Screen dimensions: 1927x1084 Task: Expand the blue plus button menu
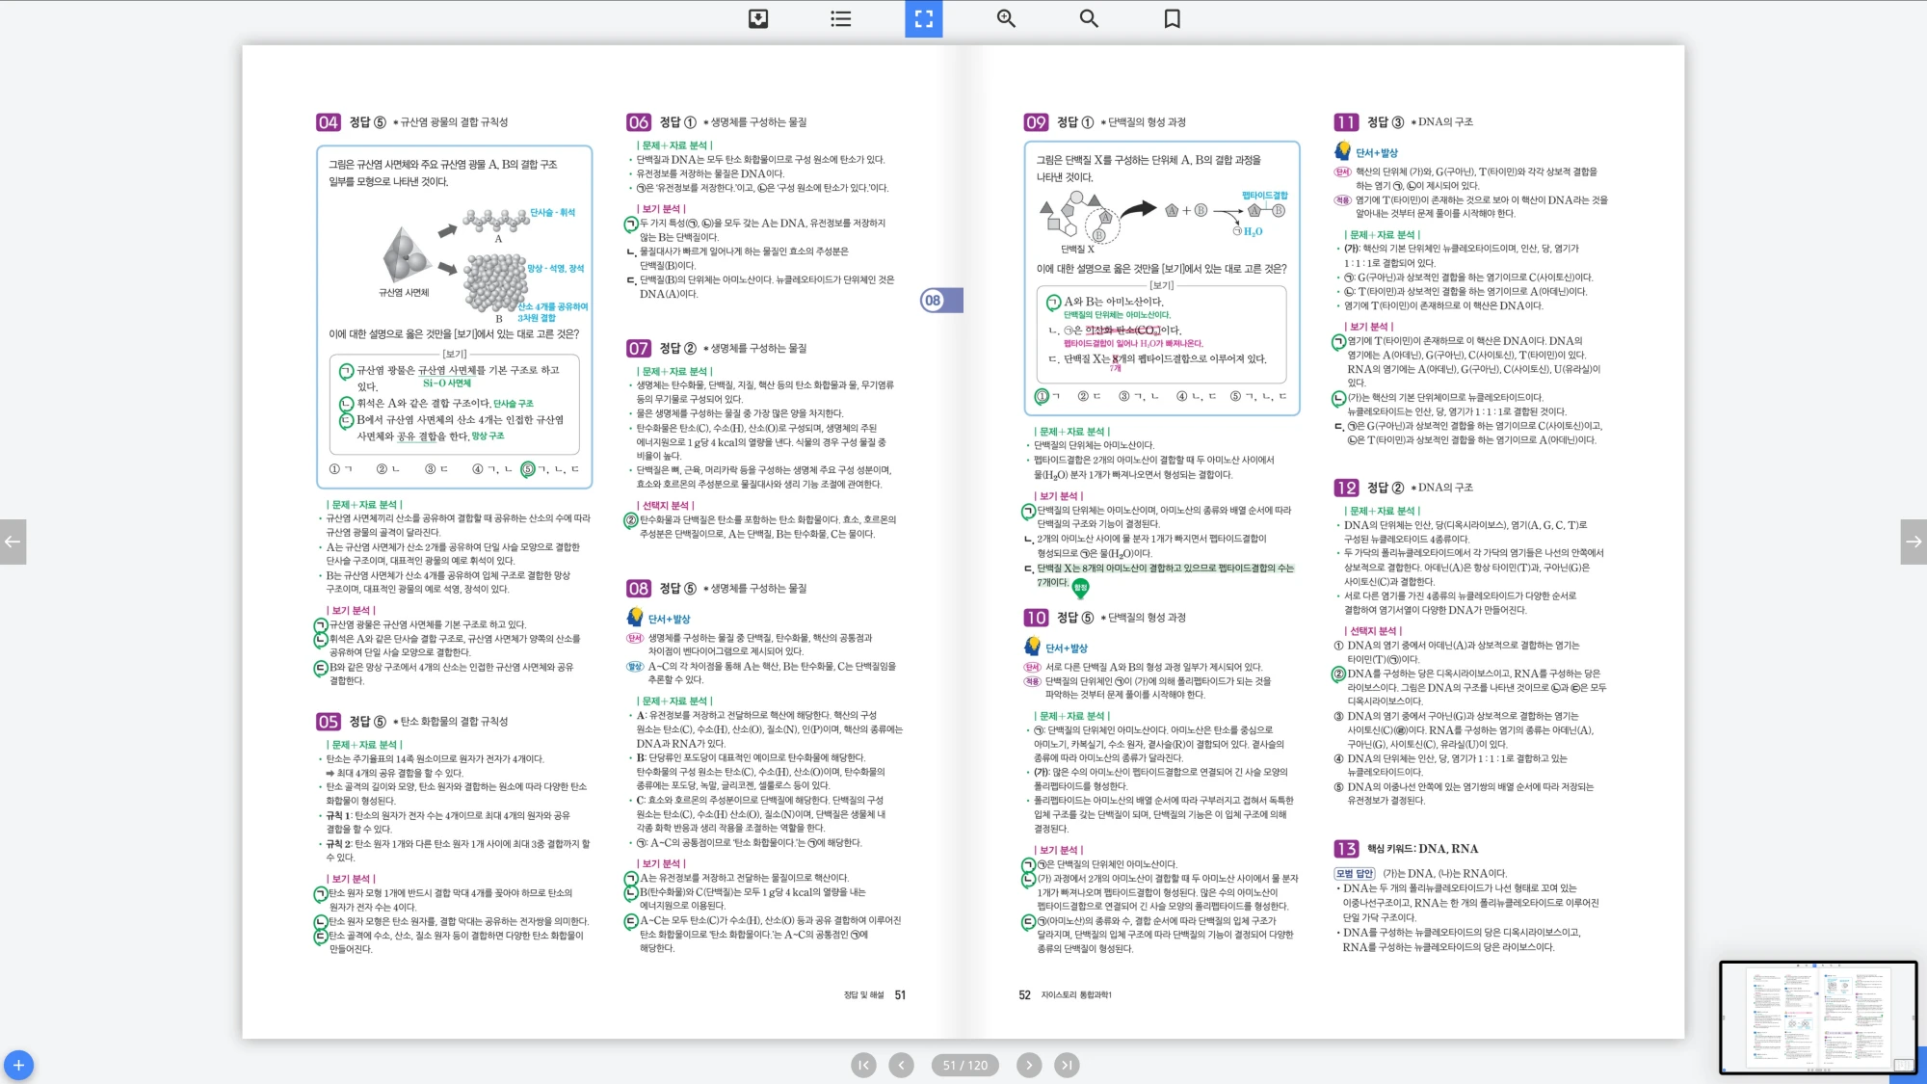(18, 1065)
